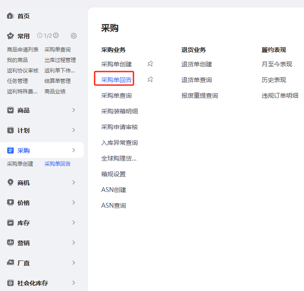Toggle pin for 采购单创建
This screenshot has width=304, height=291.
[150, 64]
